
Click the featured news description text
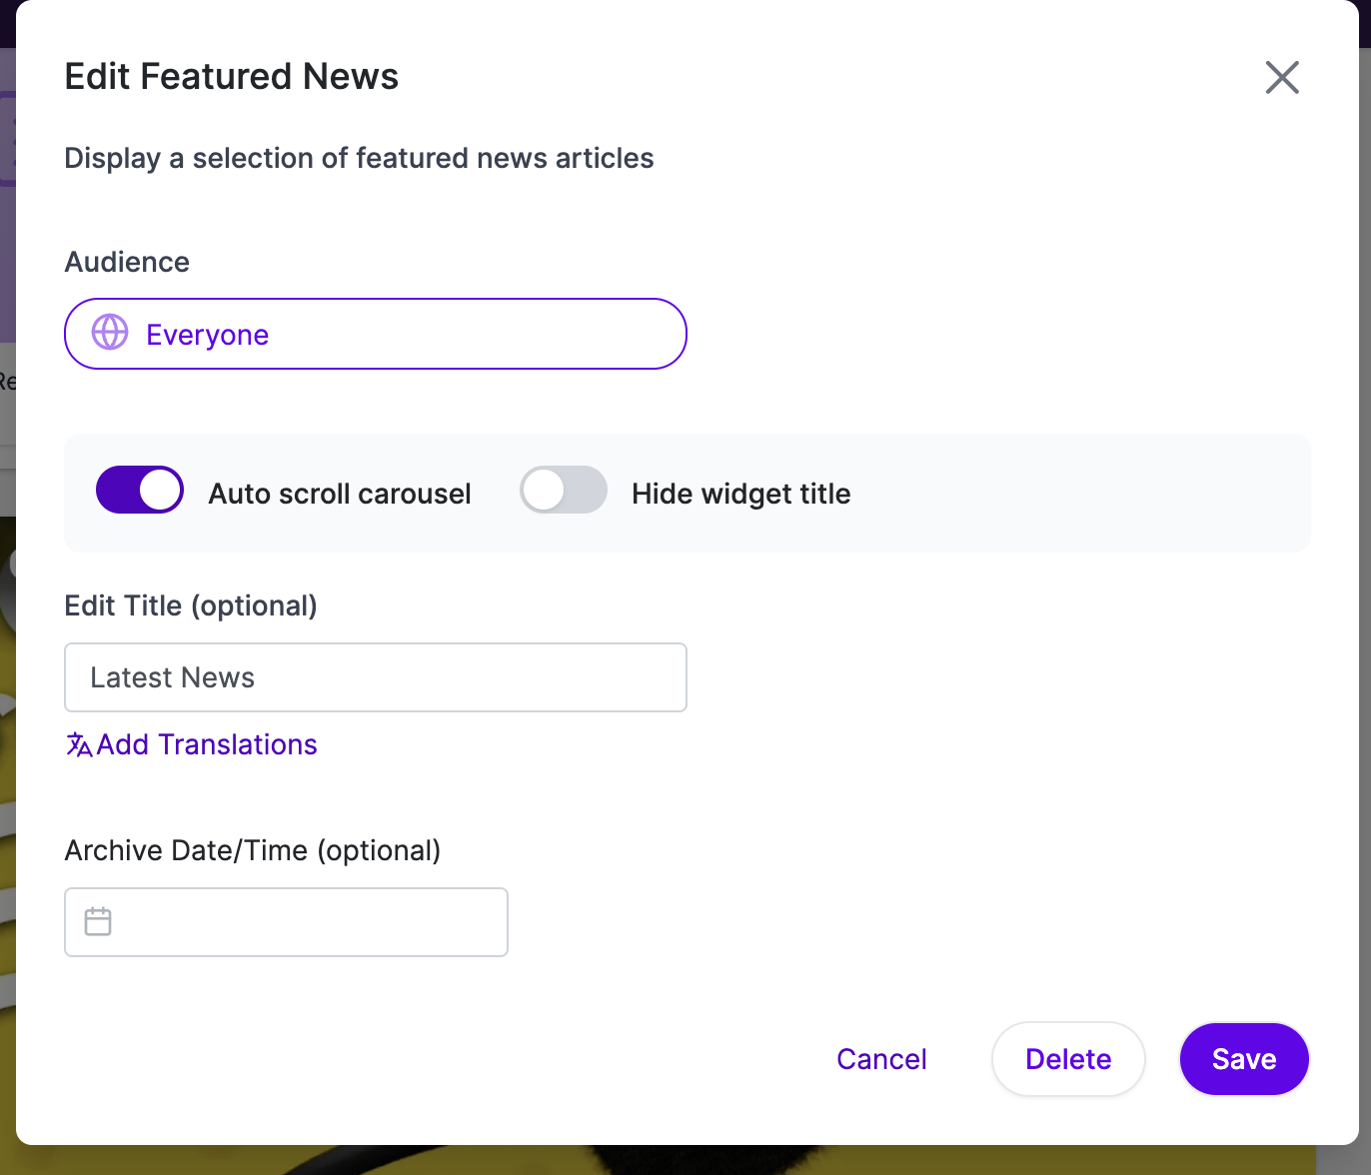360,158
